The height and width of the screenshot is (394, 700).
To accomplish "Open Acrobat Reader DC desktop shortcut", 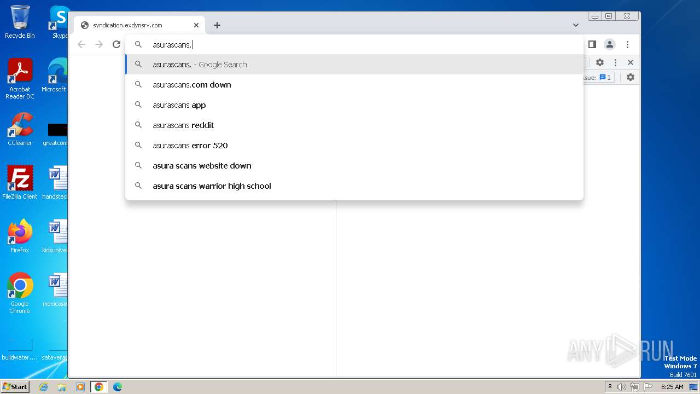I will 20,79.
